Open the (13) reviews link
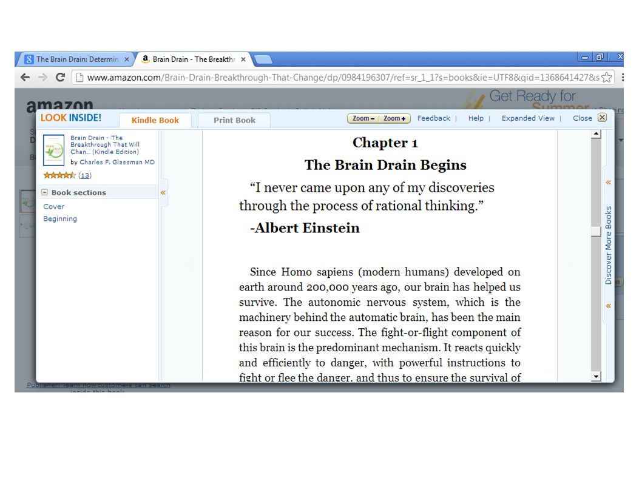The width and height of the screenshot is (642, 481). 85,176
